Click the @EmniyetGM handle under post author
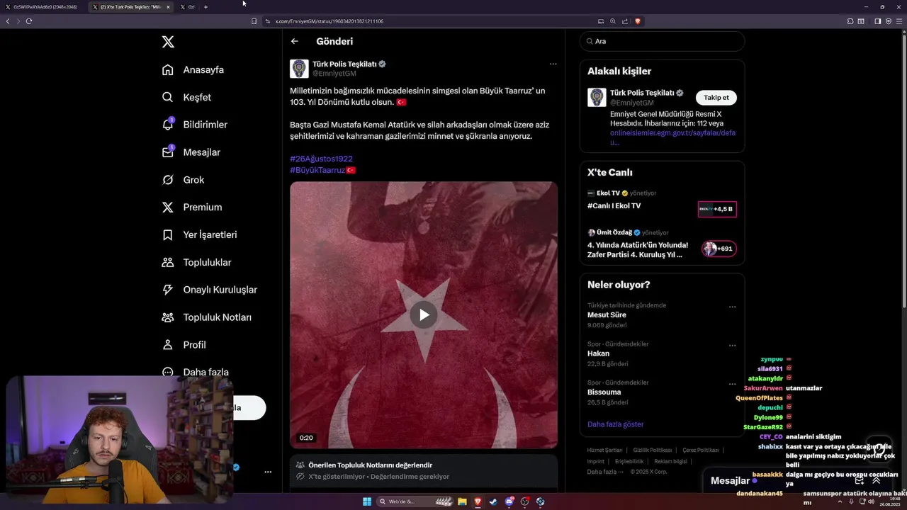Image resolution: width=907 pixels, height=510 pixels. coord(334,74)
